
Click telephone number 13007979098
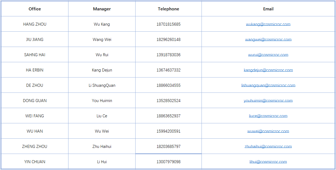tap(169, 162)
